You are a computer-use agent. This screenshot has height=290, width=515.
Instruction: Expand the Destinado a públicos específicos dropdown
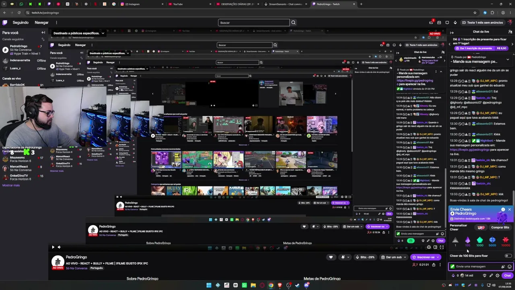79,33
